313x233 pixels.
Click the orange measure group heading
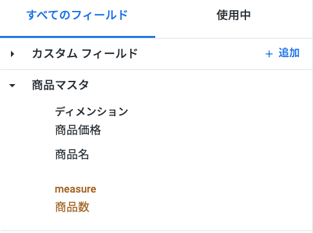point(75,189)
